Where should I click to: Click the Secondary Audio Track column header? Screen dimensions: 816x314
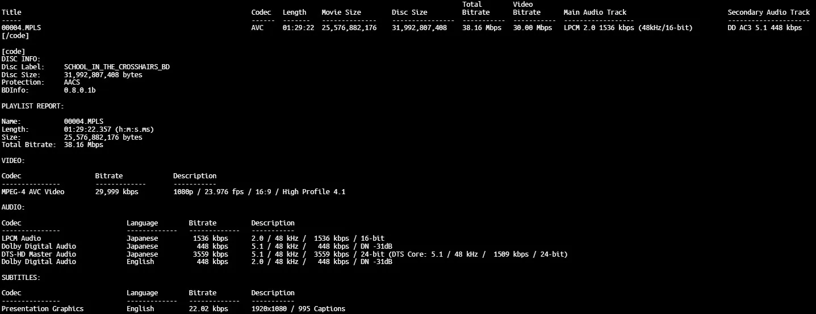769,12
